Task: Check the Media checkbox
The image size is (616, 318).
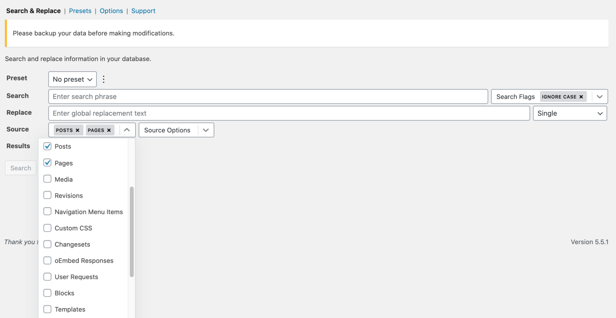Action: pyautogui.click(x=47, y=179)
